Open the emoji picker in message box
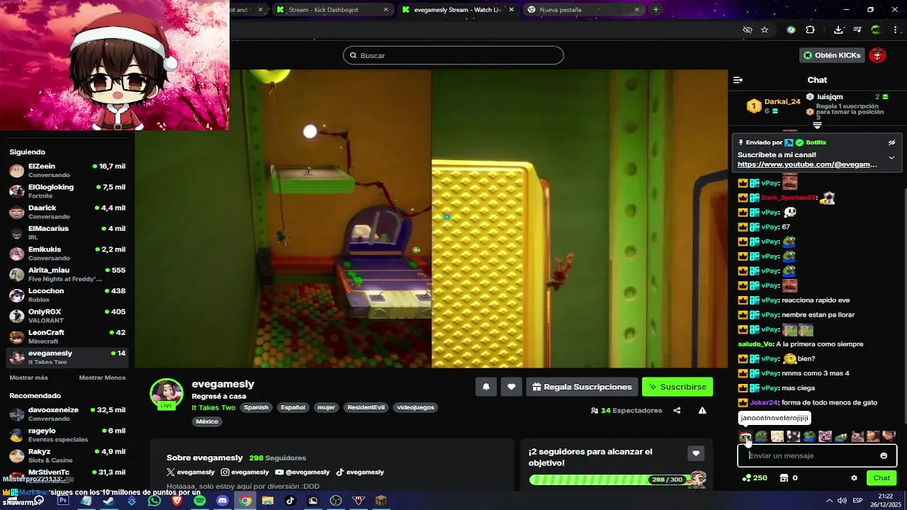 pos(884,455)
